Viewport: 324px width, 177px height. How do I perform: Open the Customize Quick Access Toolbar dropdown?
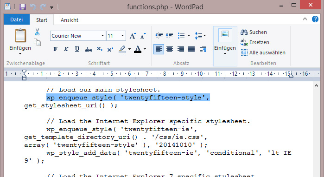tap(51, 7)
